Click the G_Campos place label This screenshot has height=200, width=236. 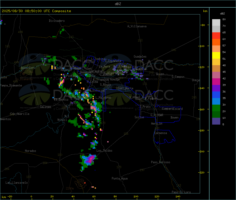click(x=178, y=77)
